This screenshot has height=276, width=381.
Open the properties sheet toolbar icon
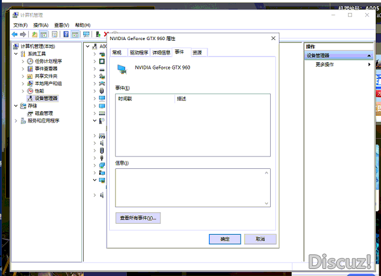(x=55, y=35)
